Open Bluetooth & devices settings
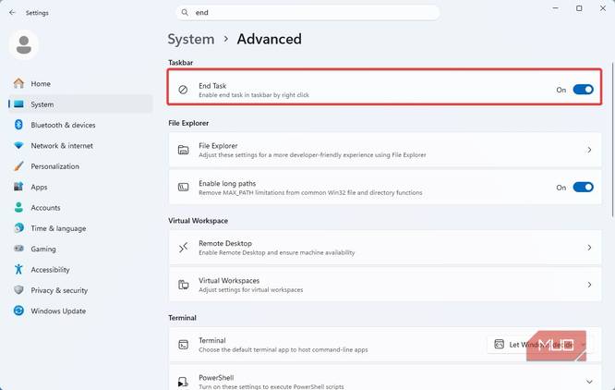 [63, 125]
